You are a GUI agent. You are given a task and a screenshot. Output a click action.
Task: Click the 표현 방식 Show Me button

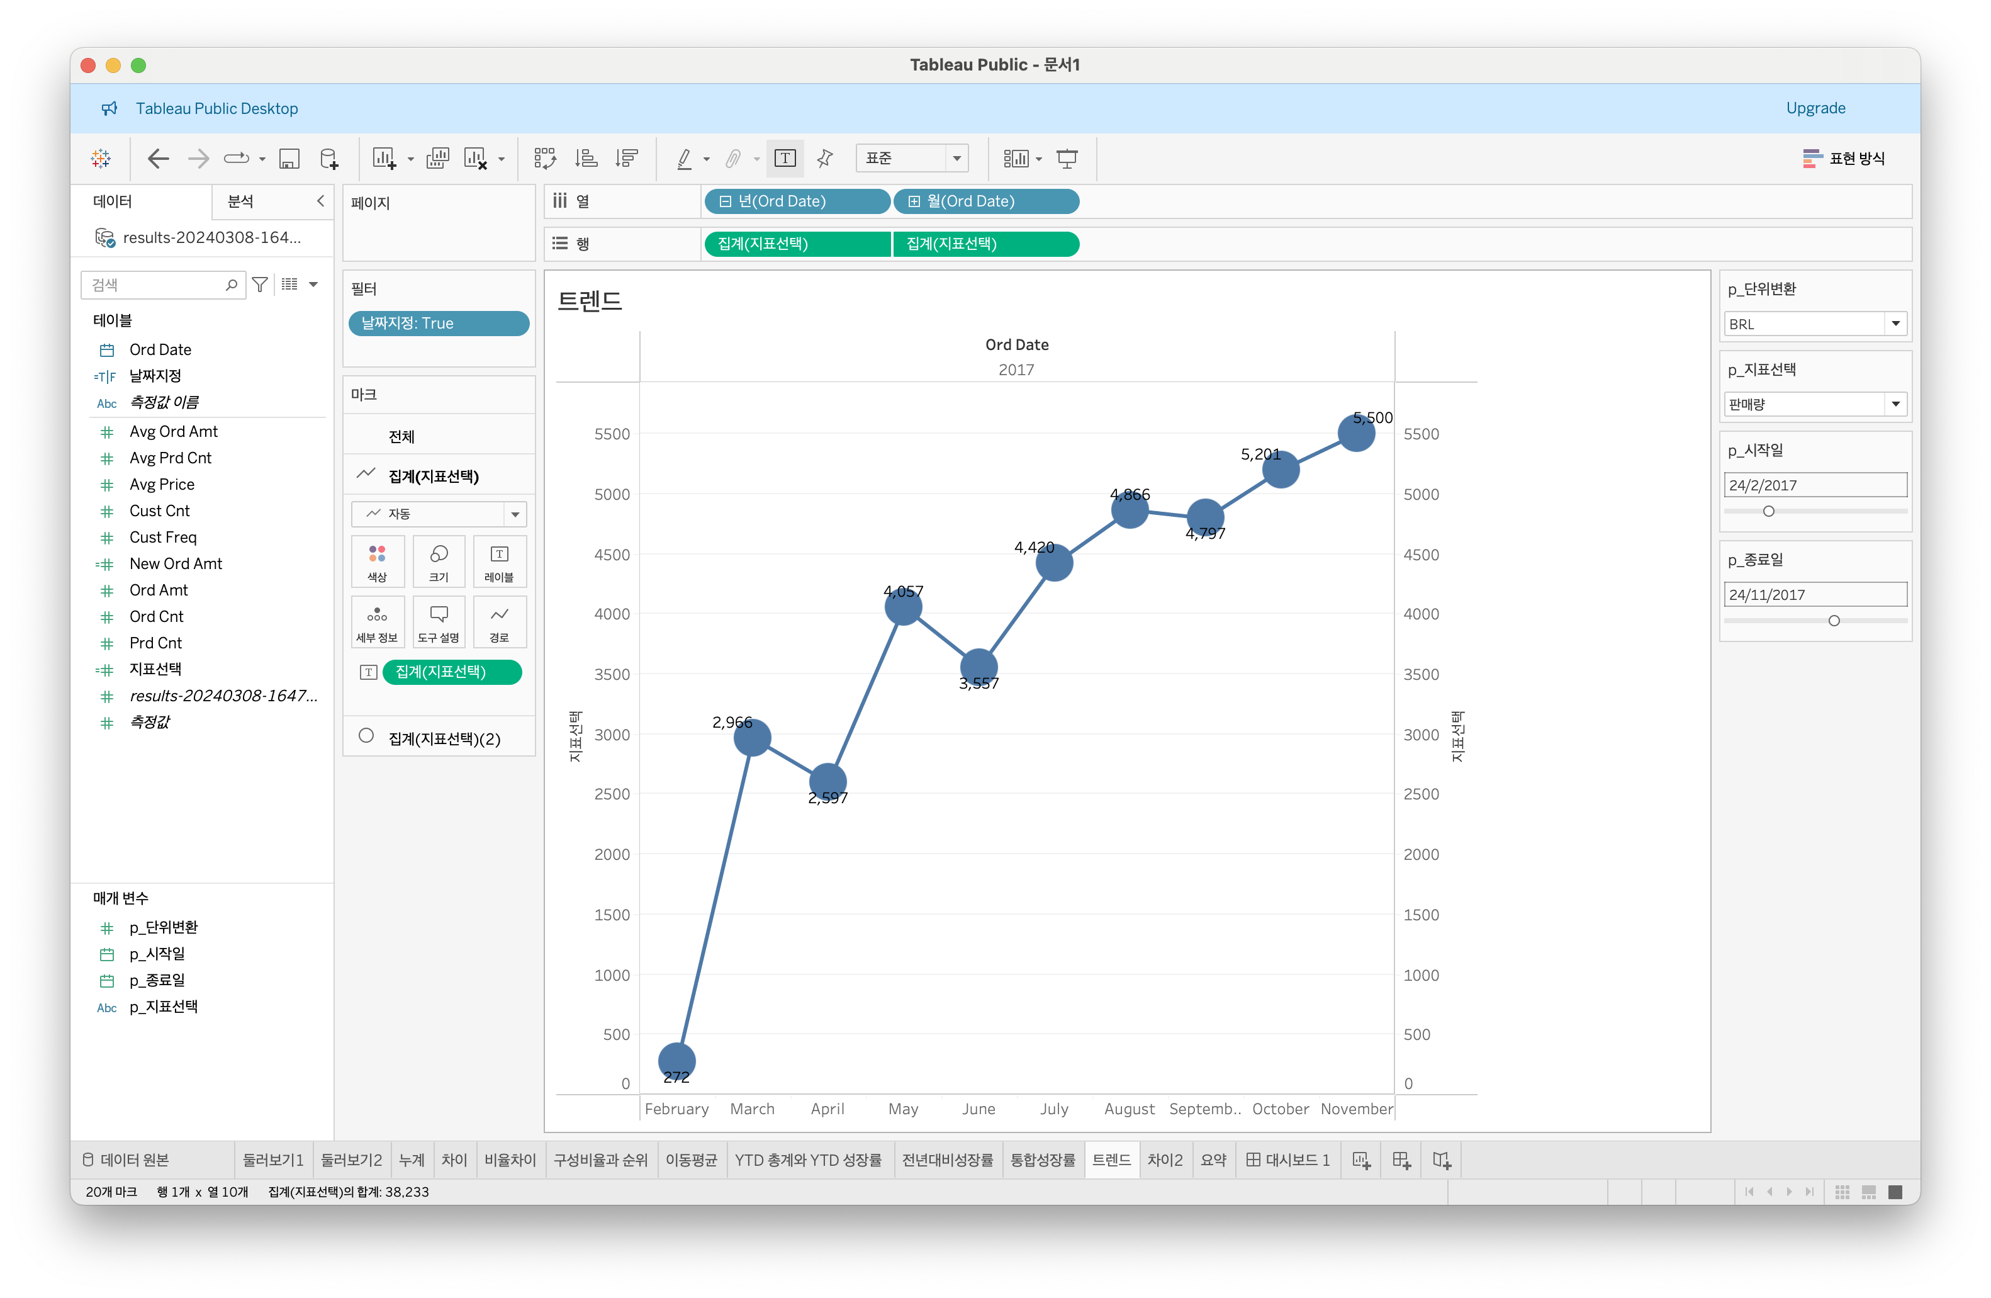[x=1844, y=158]
